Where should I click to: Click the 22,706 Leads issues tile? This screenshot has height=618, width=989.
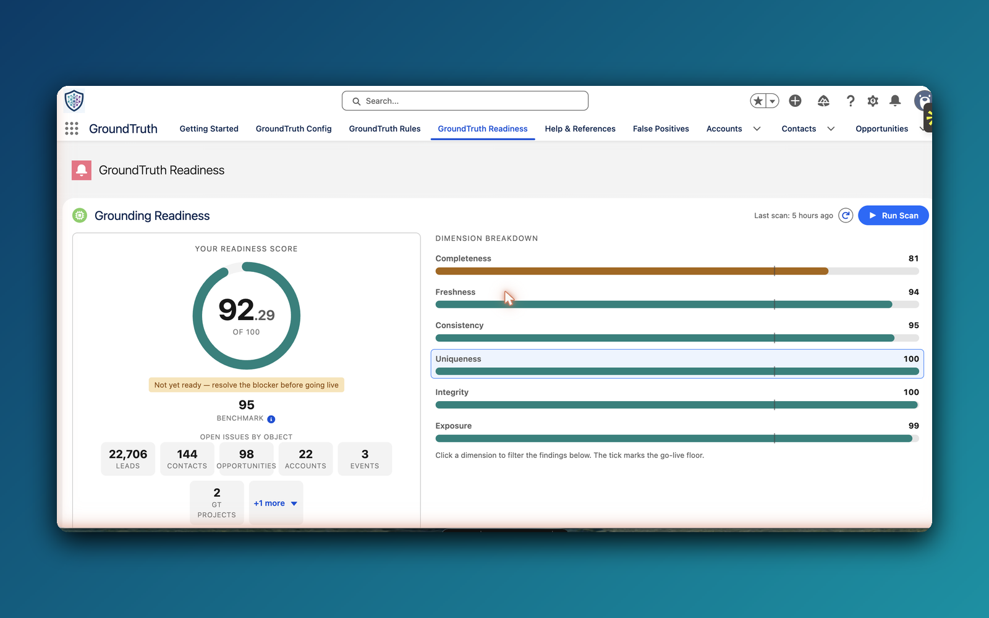tap(128, 459)
